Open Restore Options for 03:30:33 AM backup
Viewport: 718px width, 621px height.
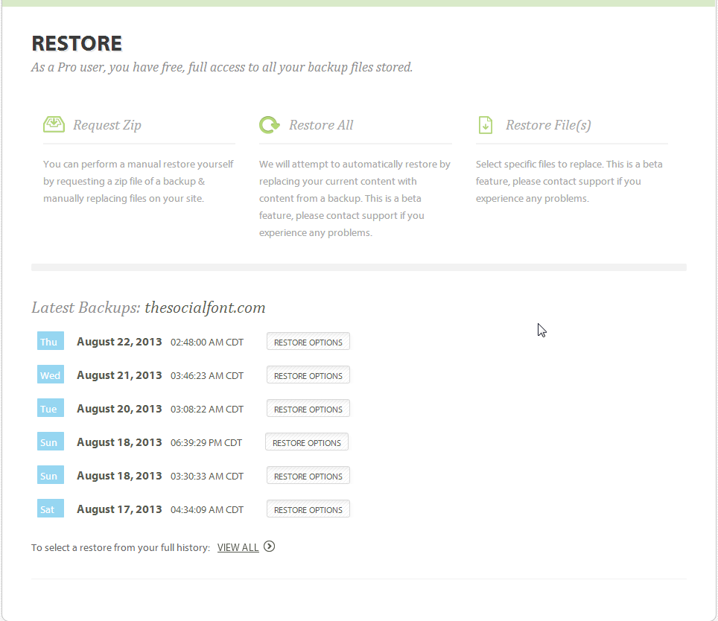(308, 476)
